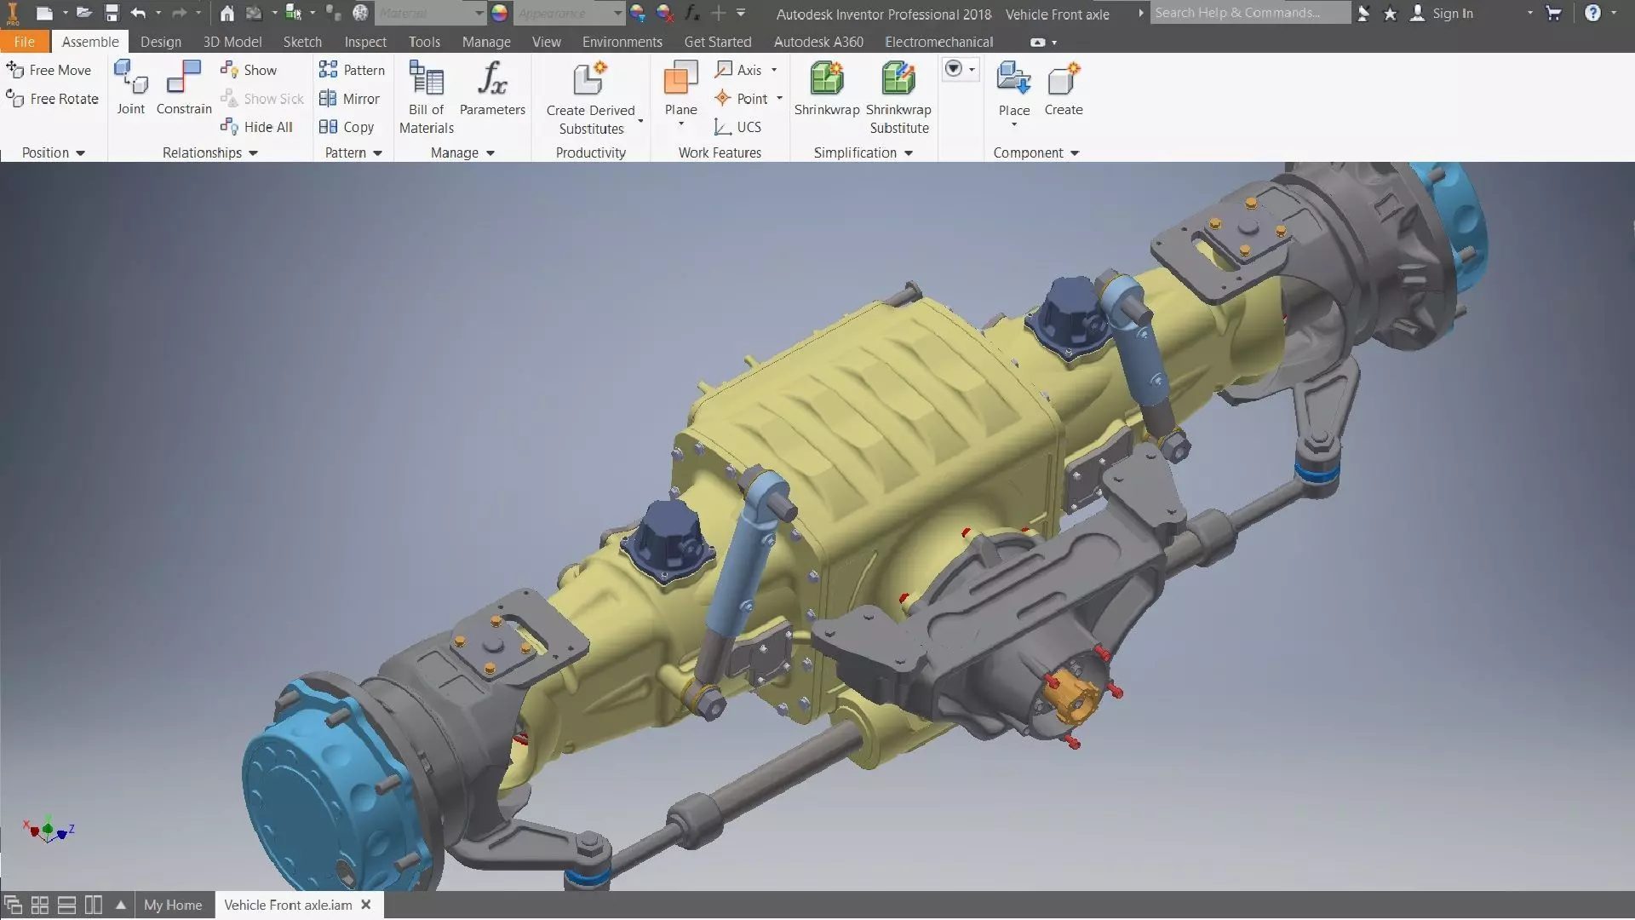Open the My Home document tab
This screenshot has height=920, width=1635.
tap(173, 905)
